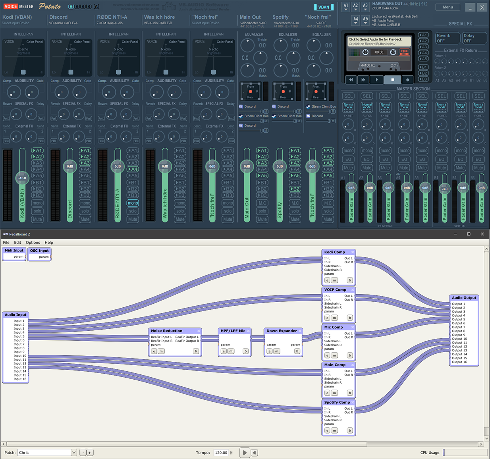Screen dimensions: 490x459
Task: Remove the HPF/LPF Mic plugin with its close icon
Action: point(249,331)
